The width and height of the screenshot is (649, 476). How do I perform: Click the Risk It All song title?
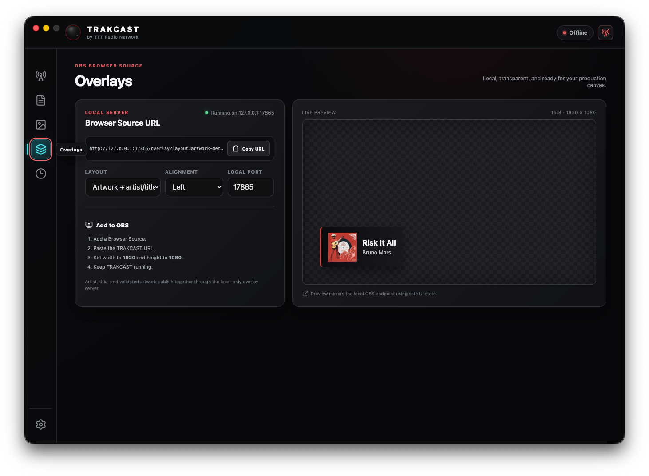(x=379, y=243)
